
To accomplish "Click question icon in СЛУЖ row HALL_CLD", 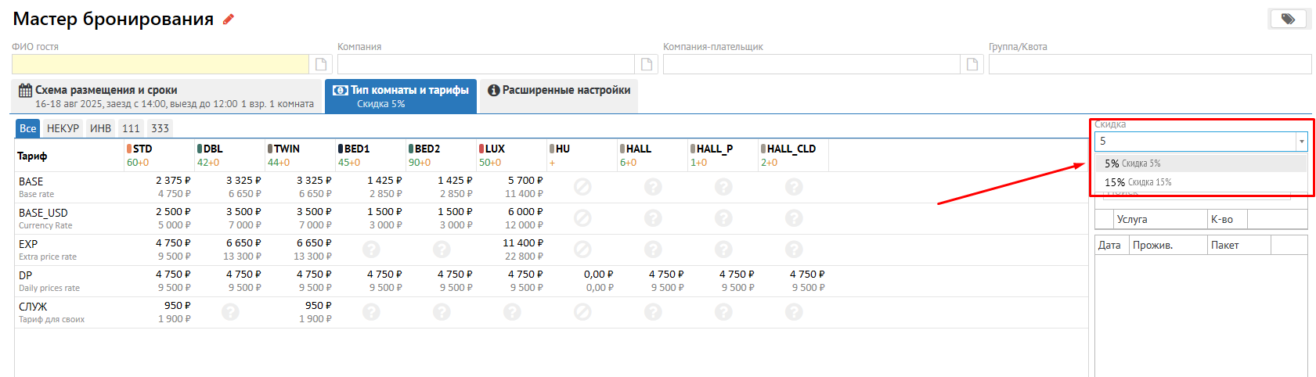I will click(x=794, y=312).
